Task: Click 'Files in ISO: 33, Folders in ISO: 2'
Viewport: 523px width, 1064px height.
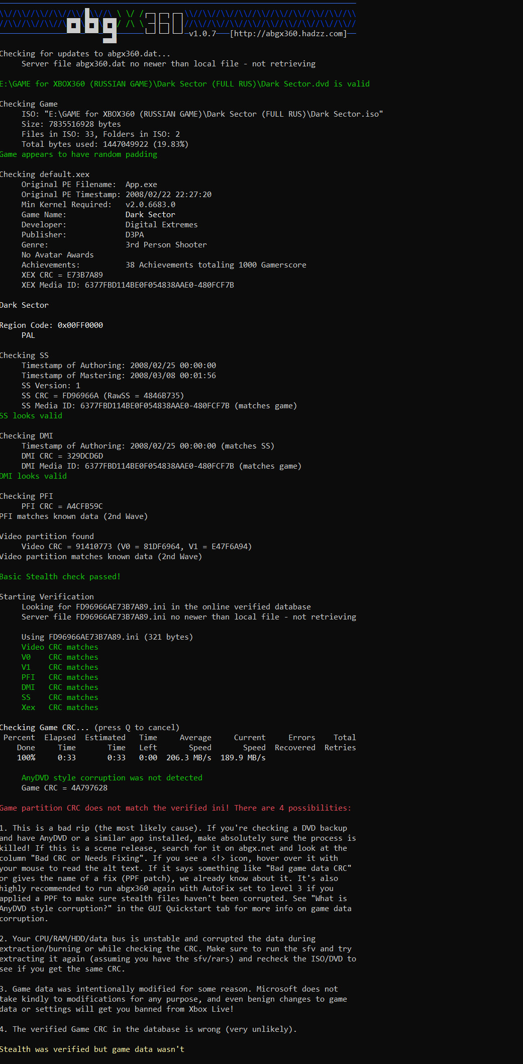Action: pyautogui.click(x=100, y=134)
